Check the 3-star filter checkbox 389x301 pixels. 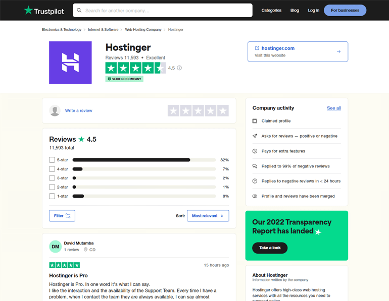(x=52, y=178)
